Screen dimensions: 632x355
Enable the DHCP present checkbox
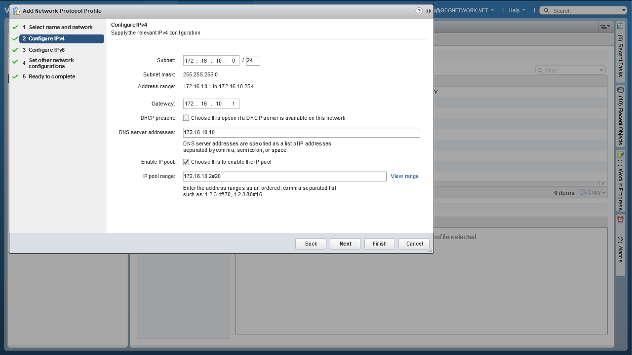tap(186, 118)
